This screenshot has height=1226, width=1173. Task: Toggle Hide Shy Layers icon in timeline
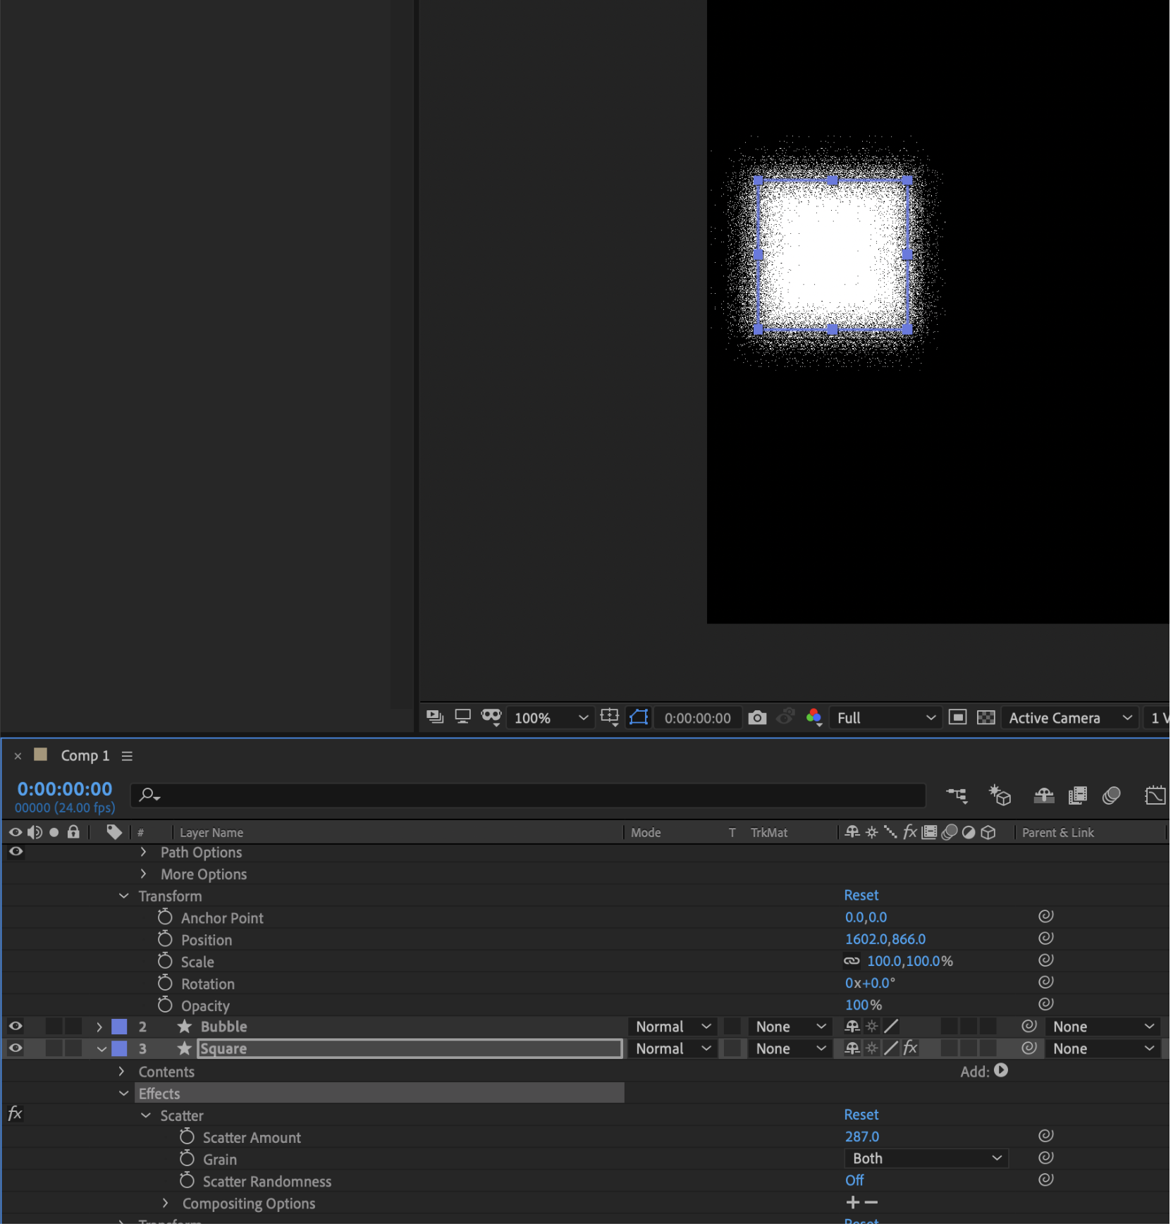pyautogui.click(x=1045, y=797)
